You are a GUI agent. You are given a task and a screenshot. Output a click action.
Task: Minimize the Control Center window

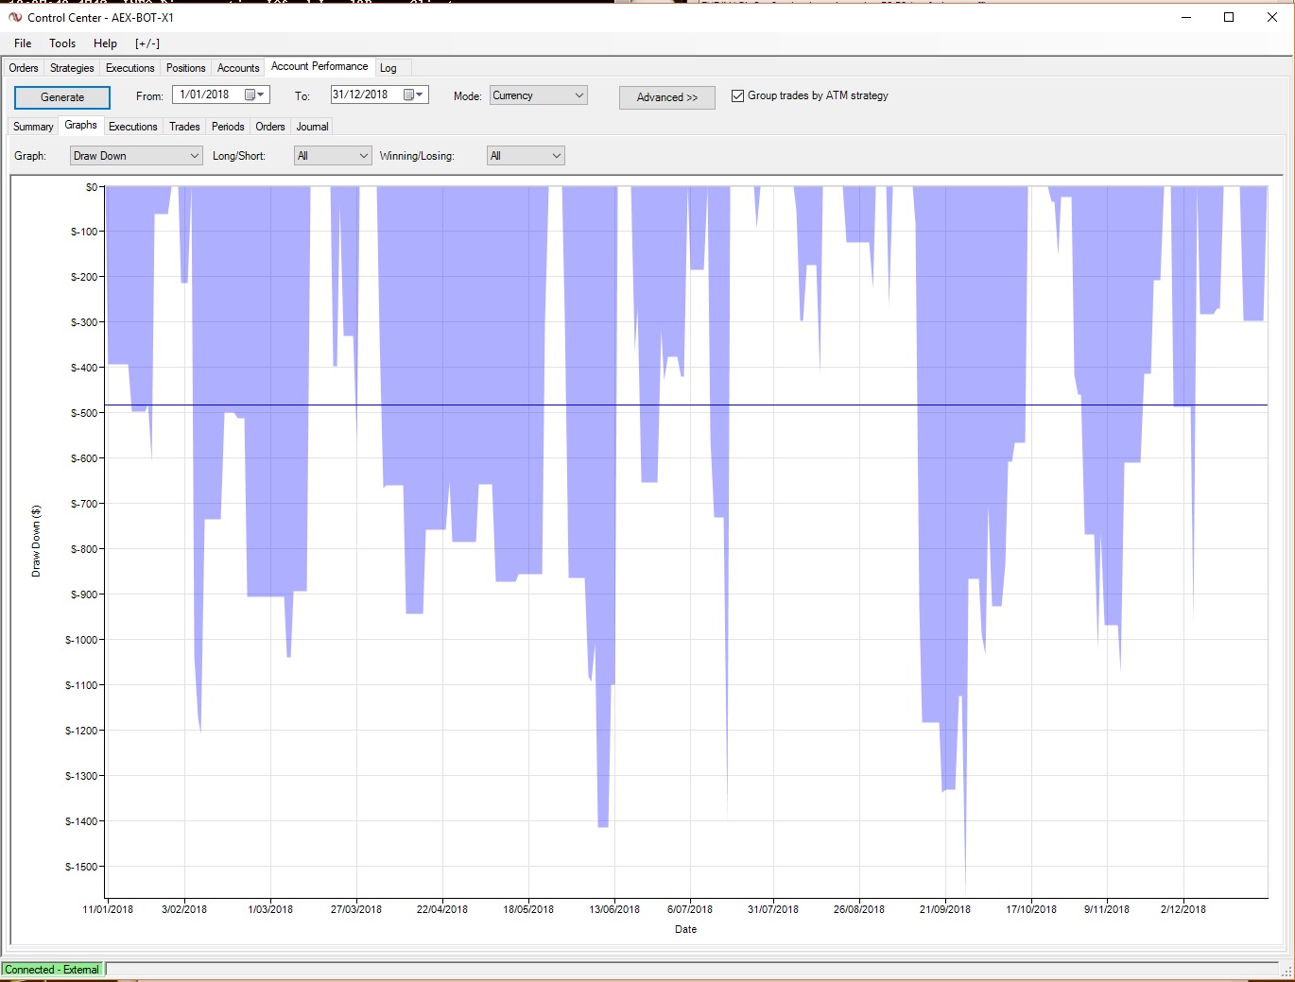[1186, 17]
